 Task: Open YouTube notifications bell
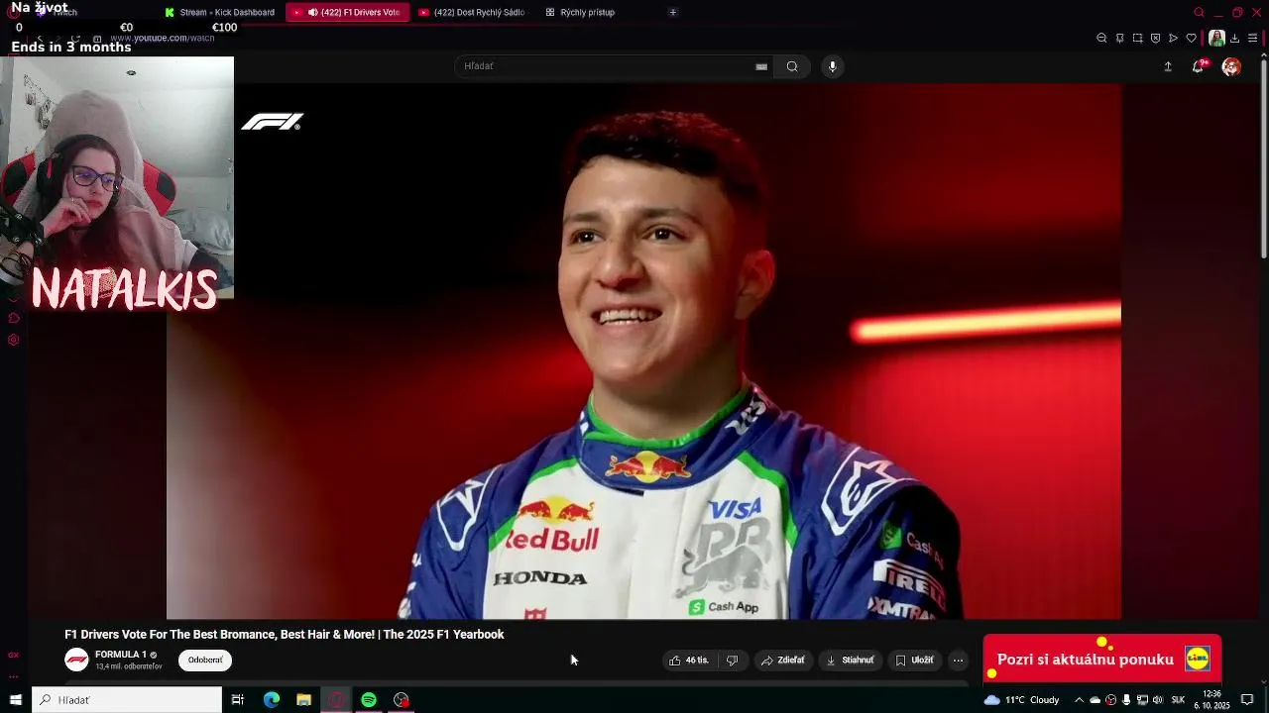(1199, 66)
